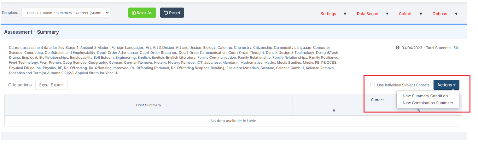This screenshot has width=478, height=145.
Task: Sort by the Brief Summary column header
Action: tap(148, 105)
